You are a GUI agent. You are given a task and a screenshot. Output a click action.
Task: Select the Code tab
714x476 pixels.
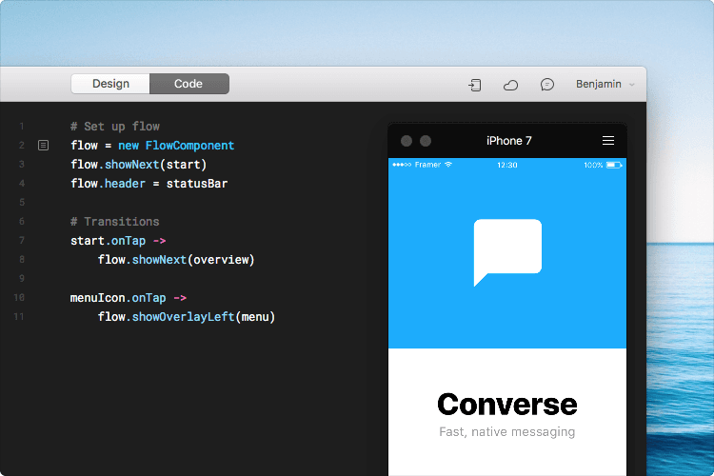188,84
